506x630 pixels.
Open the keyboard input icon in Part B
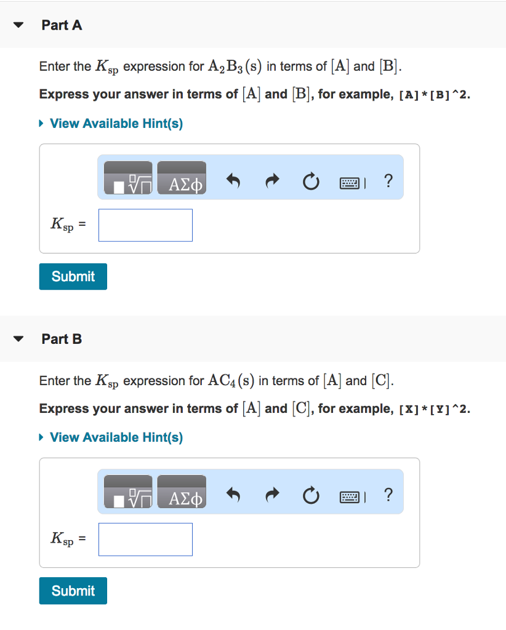(350, 496)
